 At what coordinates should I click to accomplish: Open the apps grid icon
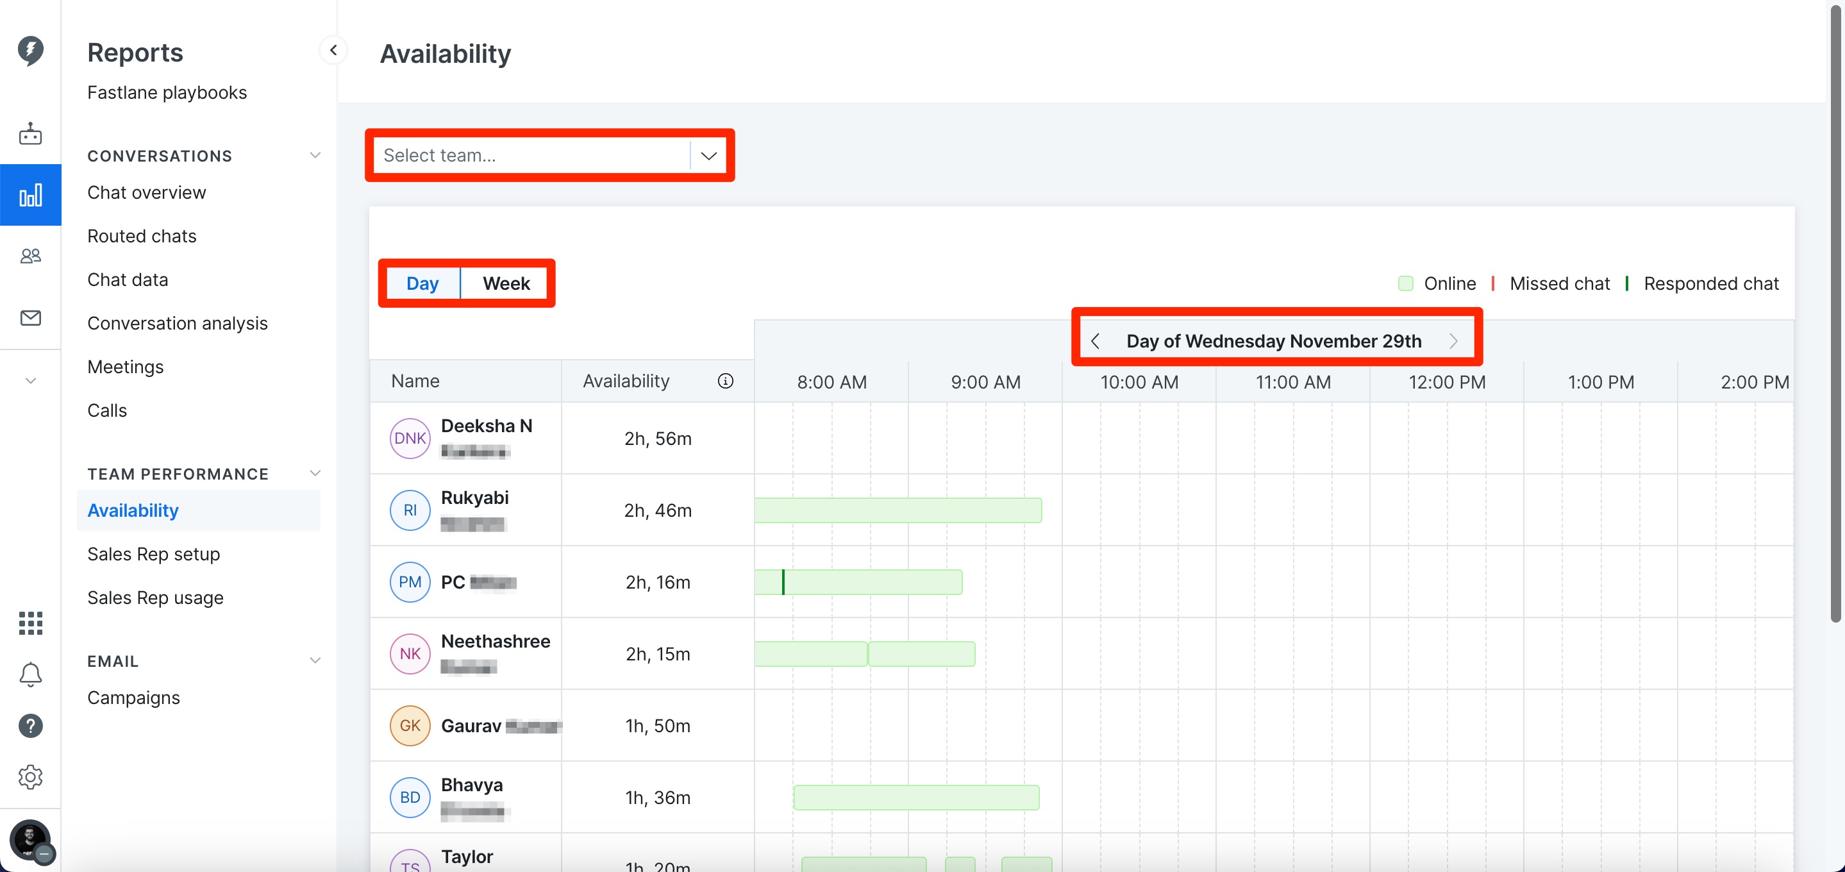click(x=30, y=623)
